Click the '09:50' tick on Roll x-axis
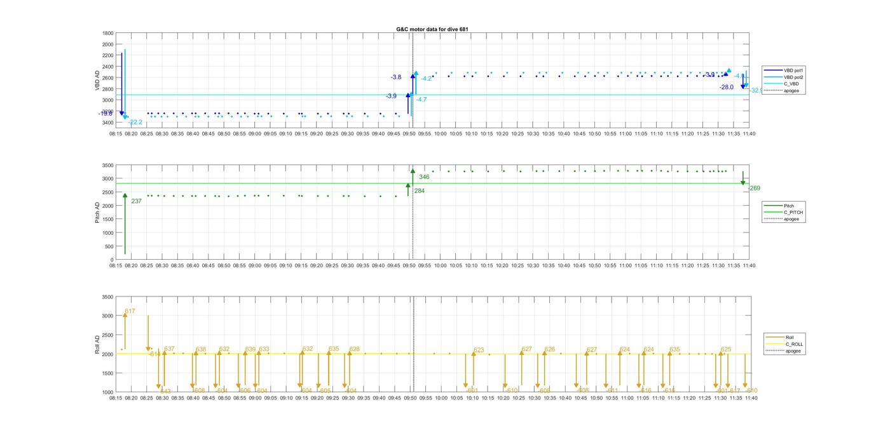This screenshot has width=890, height=440. (x=410, y=398)
